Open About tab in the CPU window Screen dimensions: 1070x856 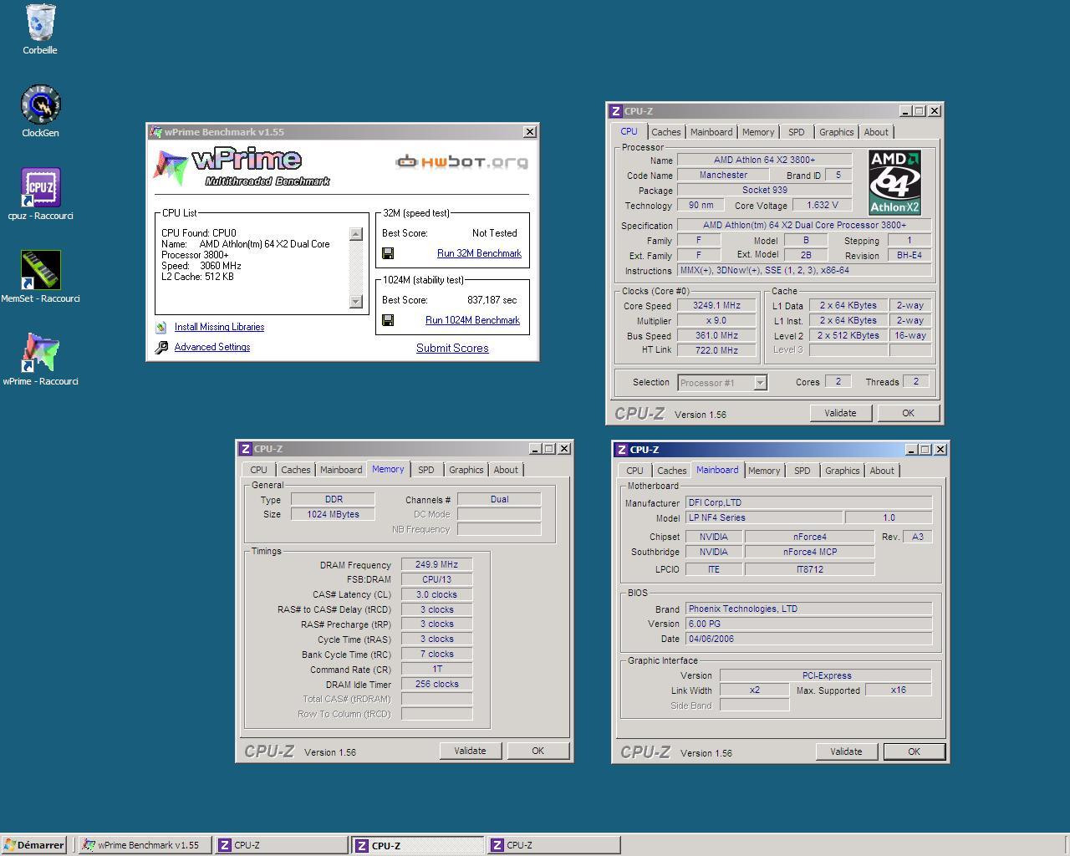876,132
